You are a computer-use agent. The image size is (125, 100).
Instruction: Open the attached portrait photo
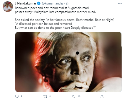click(x=69, y=62)
